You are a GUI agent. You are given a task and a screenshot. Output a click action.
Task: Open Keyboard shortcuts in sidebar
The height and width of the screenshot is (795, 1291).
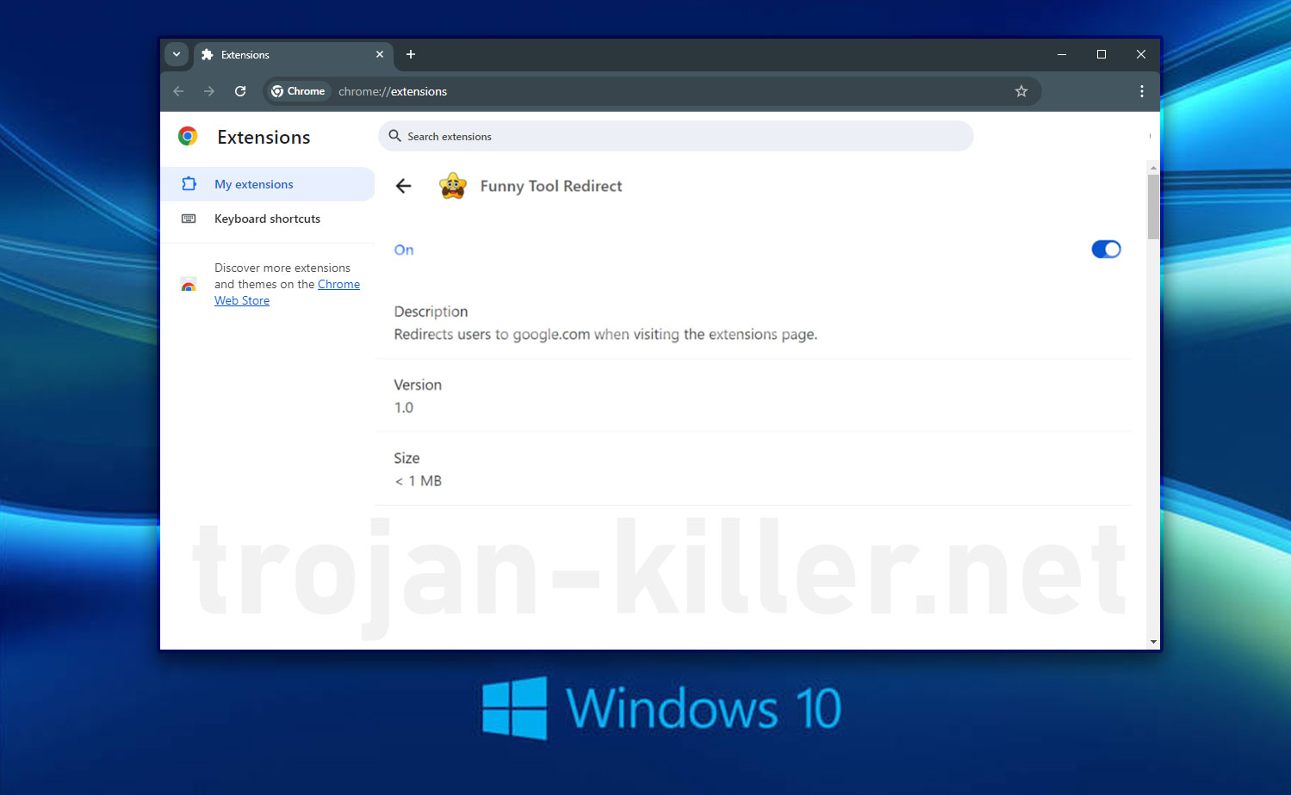[x=268, y=219]
